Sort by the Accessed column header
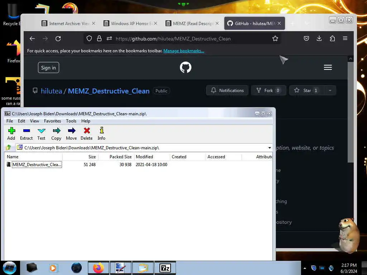367x275 pixels. [x=224, y=157]
